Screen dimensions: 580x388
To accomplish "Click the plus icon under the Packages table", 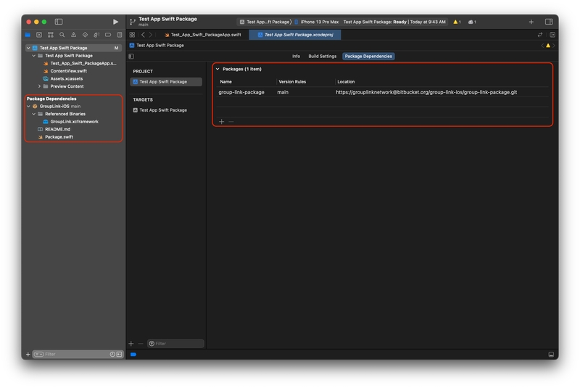I will tap(222, 121).
